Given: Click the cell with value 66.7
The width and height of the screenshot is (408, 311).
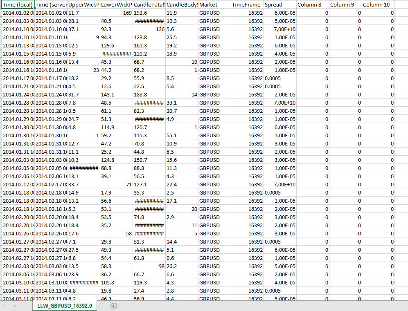Looking at the screenshot, I should [149, 275].
